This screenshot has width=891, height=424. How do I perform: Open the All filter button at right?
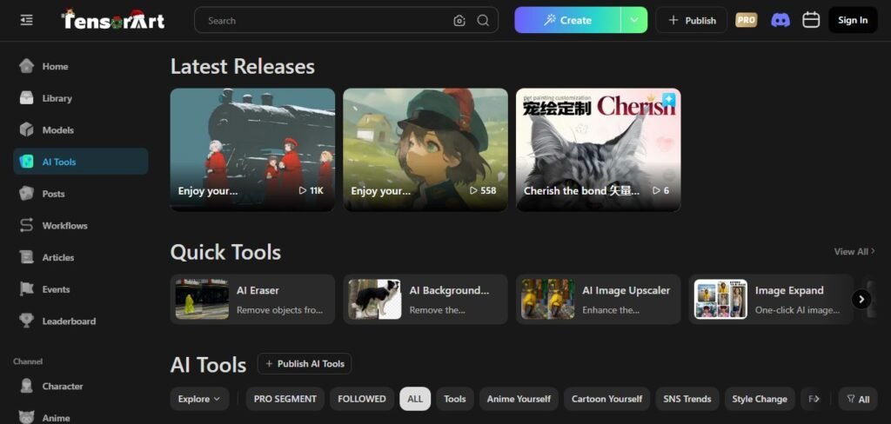858,399
